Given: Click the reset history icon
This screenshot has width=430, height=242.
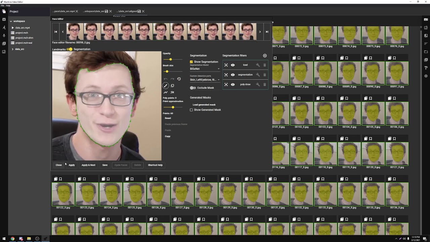Looking at the screenshot, I should [179, 79].
